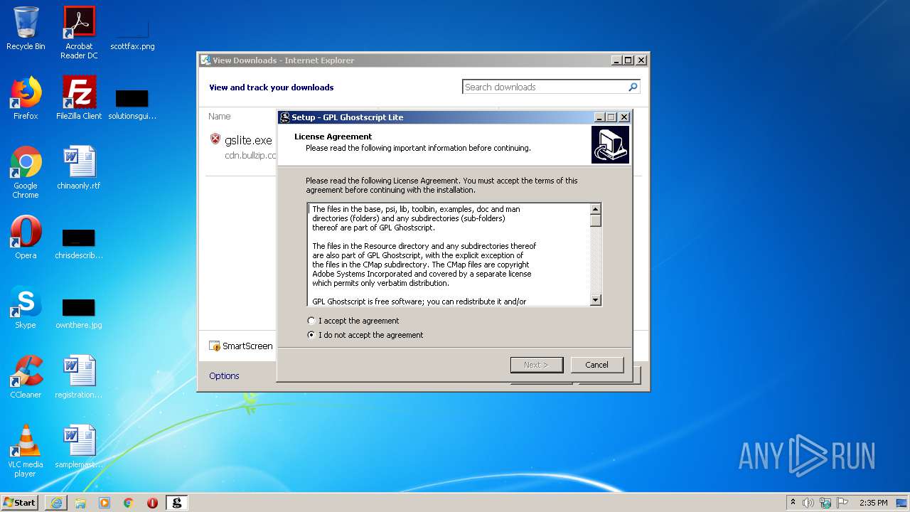910x512 pixels.
Task: Click license text scrollbar down arrow
Action: [x=596, y=300]
